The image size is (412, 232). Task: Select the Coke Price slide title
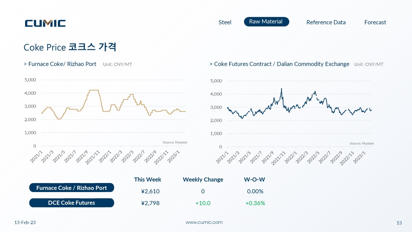point(70,47)
